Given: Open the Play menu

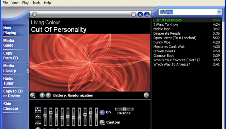Looking at the screenshot, I should (25, 3).
